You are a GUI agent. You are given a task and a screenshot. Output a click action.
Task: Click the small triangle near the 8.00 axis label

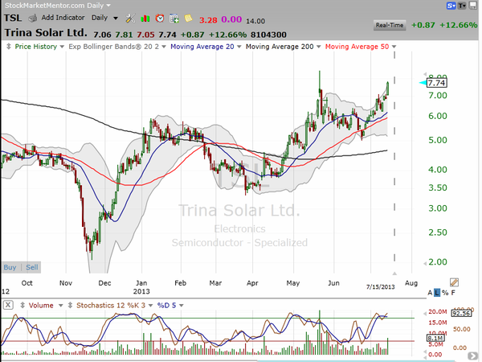coord(425,74)
